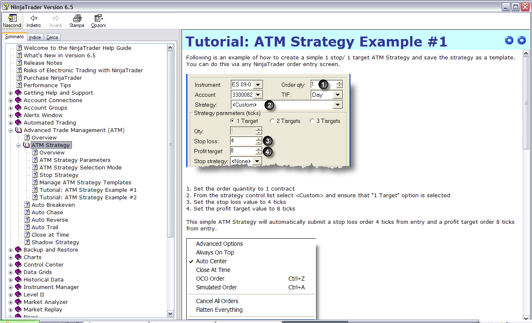Click the previous topic blue arrow icon
This screenshot has width=532, height=323.
pos(509,40)
